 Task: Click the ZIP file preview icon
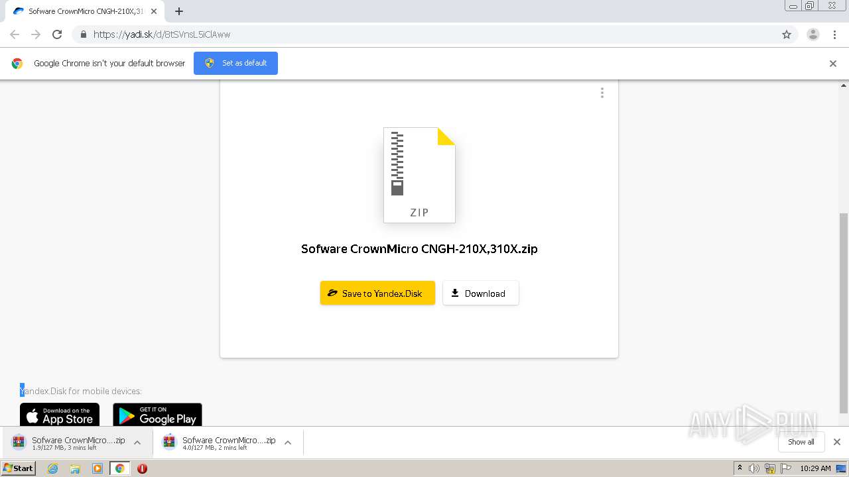coord(419,175)
